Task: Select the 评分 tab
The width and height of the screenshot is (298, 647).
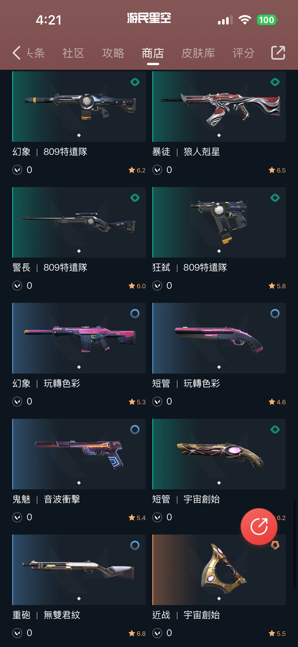Action: (x=243, y=53)
